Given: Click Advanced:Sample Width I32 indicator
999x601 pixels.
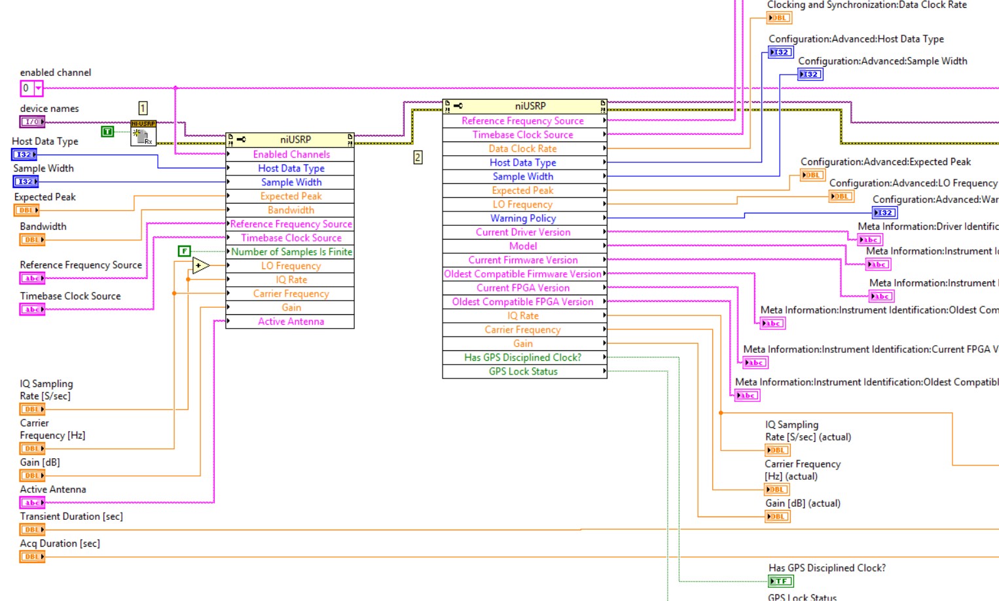Looking at the screenshot, I should click(x=810, y=74).
